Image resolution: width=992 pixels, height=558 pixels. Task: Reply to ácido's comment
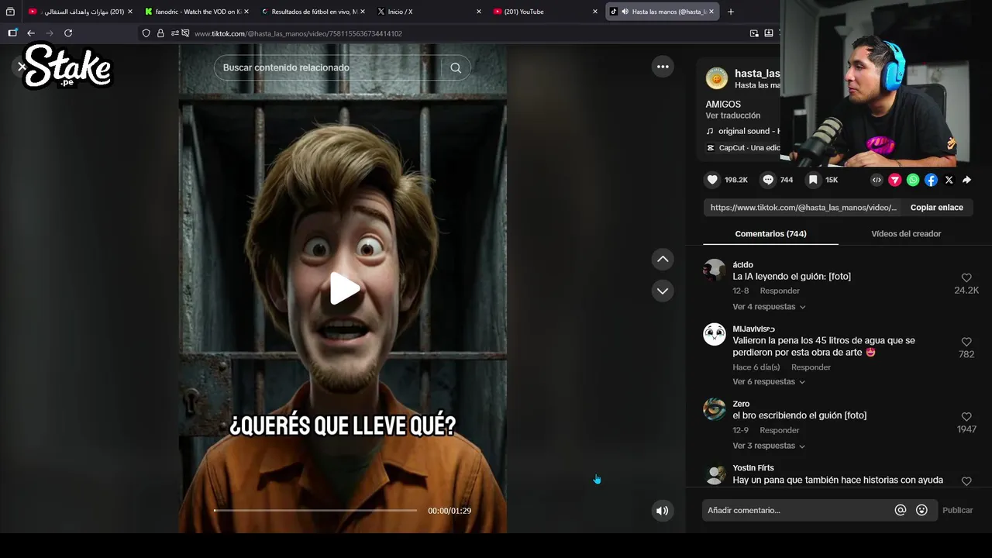point(780,291)
